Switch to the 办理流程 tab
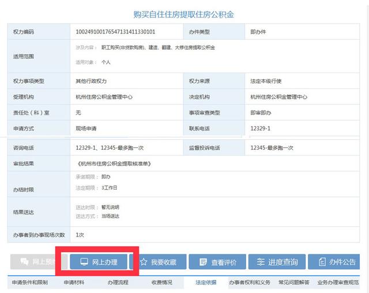The height and width of the screenshot is (293, 369). pos(118,282)
